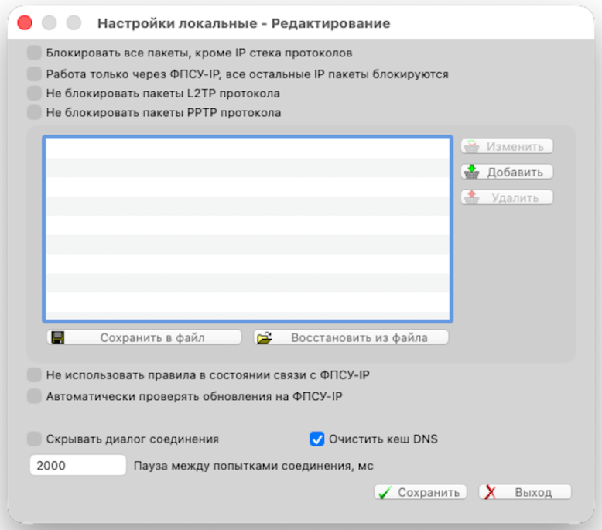The width and height of the screenshot is (602, 530).
Task: Check 'Не блокировать пакеты L2TP протокола'
Action: 34,94
